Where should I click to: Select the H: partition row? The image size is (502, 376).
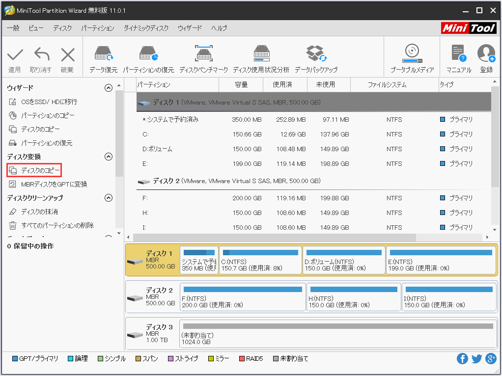click(x=314, y=213)
